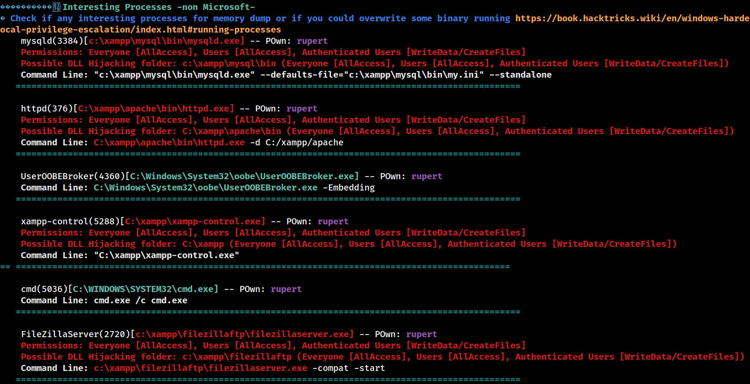Viewport: 750px width, 384px height.
Task: Click owner 'rupert' on the FileZillaServer line
Action: tap(422, 334)
